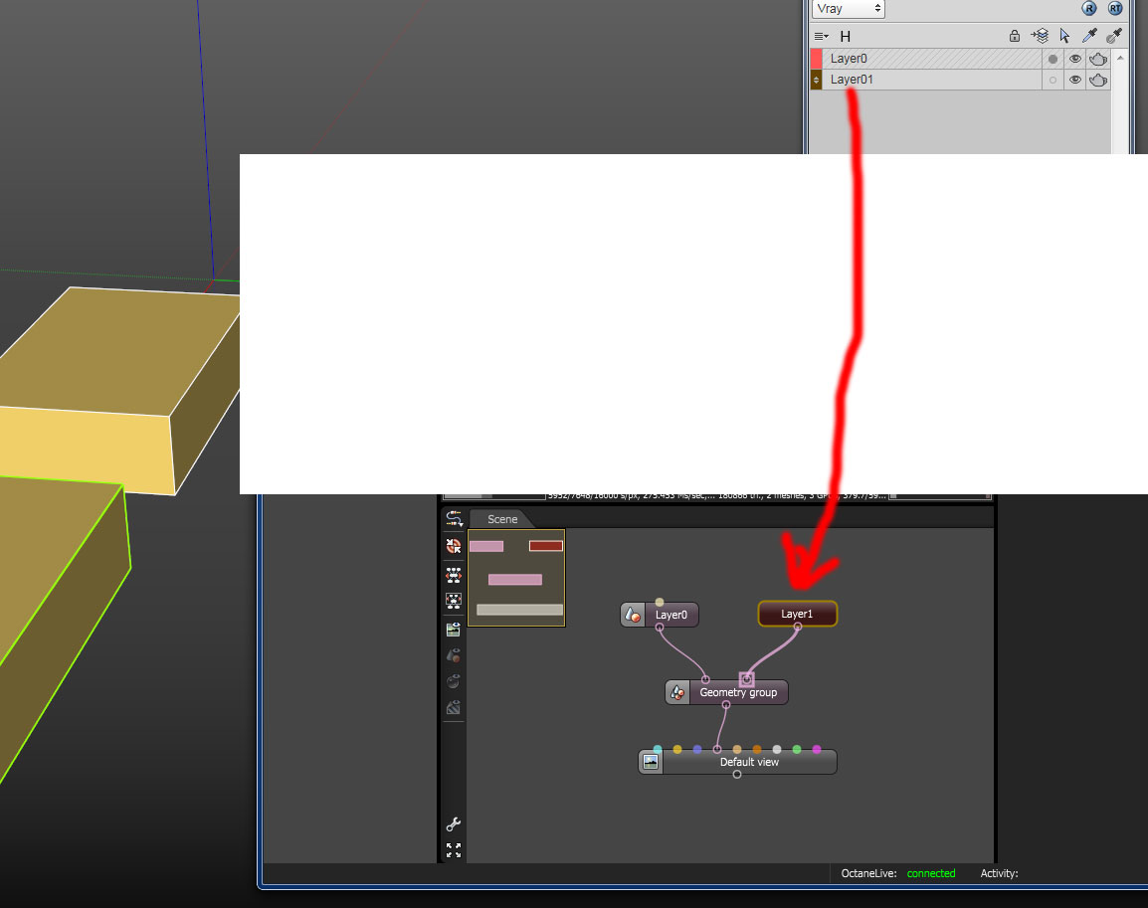Click the mesh icon on Layer0 node

click(x=633, y=615)
